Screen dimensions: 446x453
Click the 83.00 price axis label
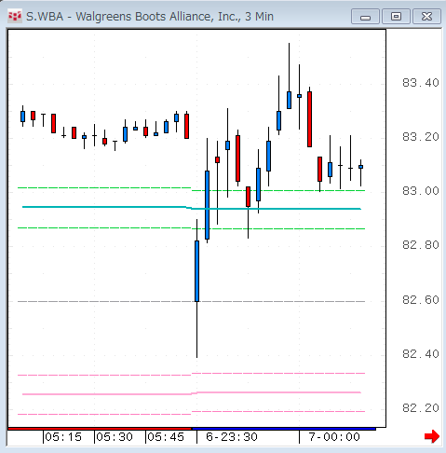point(421,191)
